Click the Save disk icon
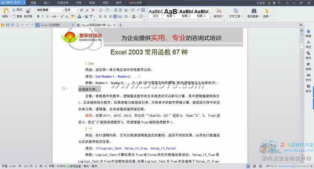This screenshot has height=169, width=314. [x=7, y=25]
